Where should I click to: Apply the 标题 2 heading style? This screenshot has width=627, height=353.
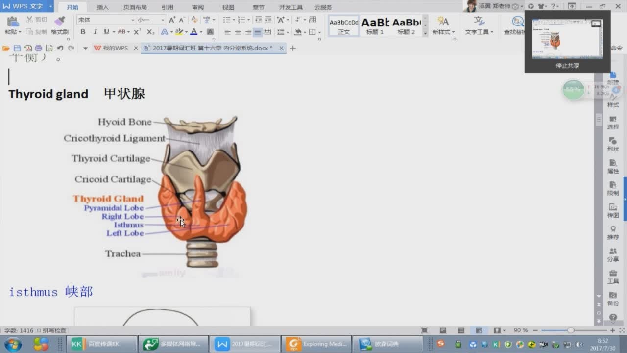point(406,25)
